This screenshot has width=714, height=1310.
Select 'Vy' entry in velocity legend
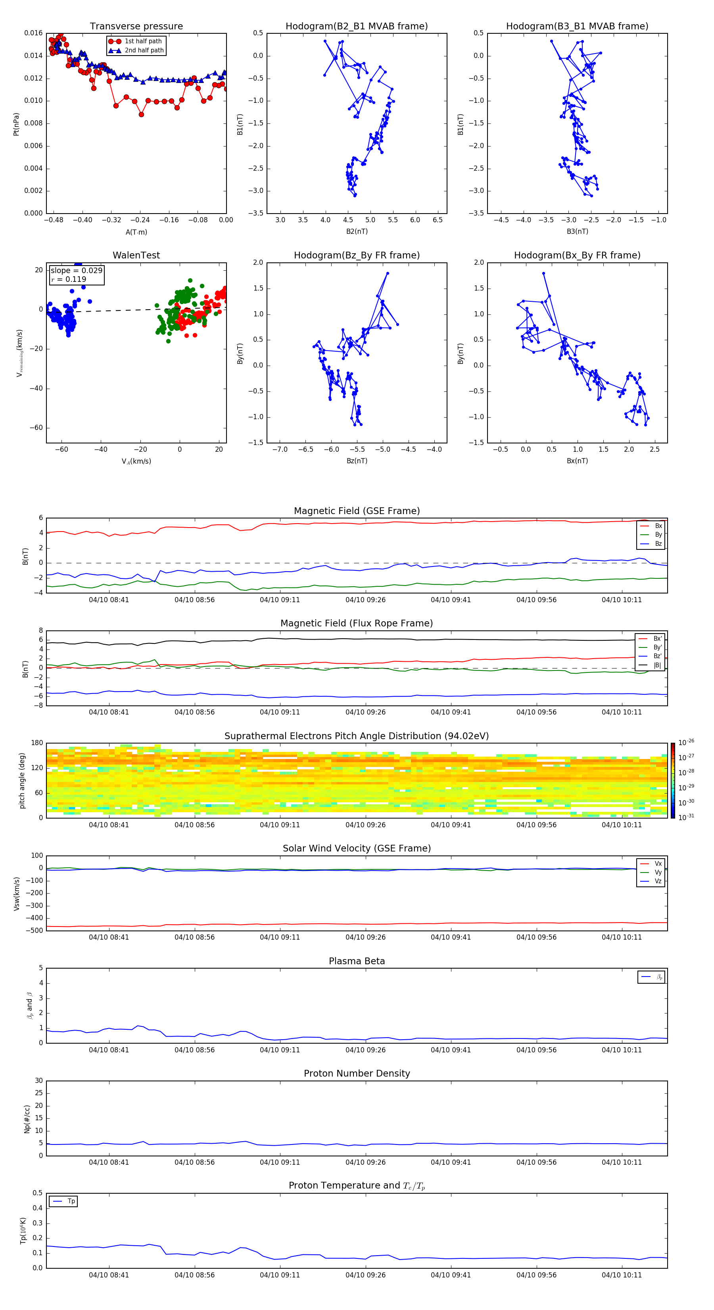tap(651, 873)
